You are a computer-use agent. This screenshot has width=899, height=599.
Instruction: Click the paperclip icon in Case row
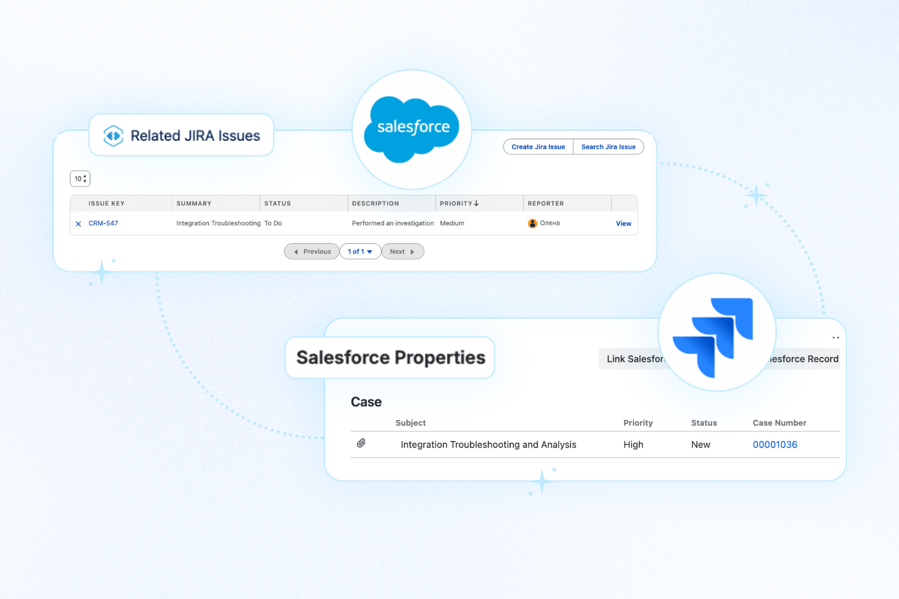point(361,443)
